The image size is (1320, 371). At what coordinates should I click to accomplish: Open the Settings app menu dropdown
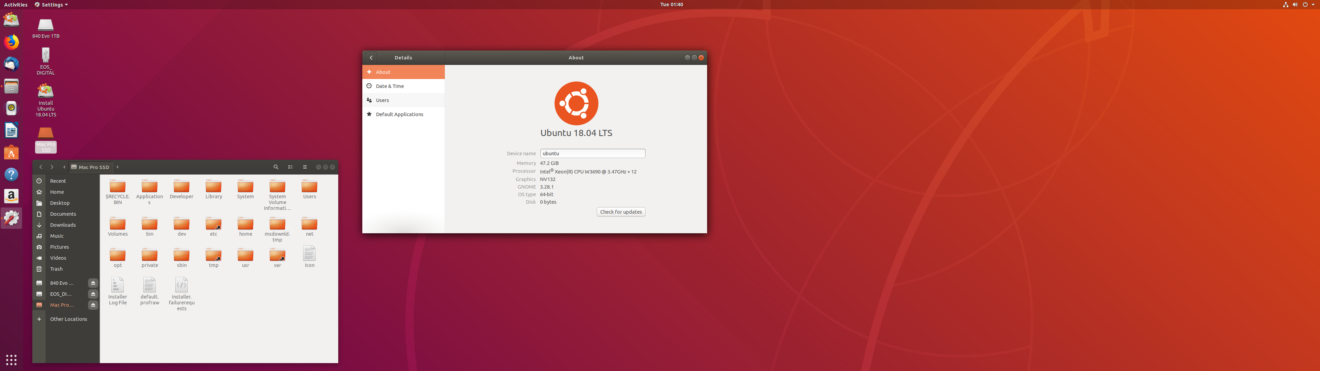click(x=51, y=4)
